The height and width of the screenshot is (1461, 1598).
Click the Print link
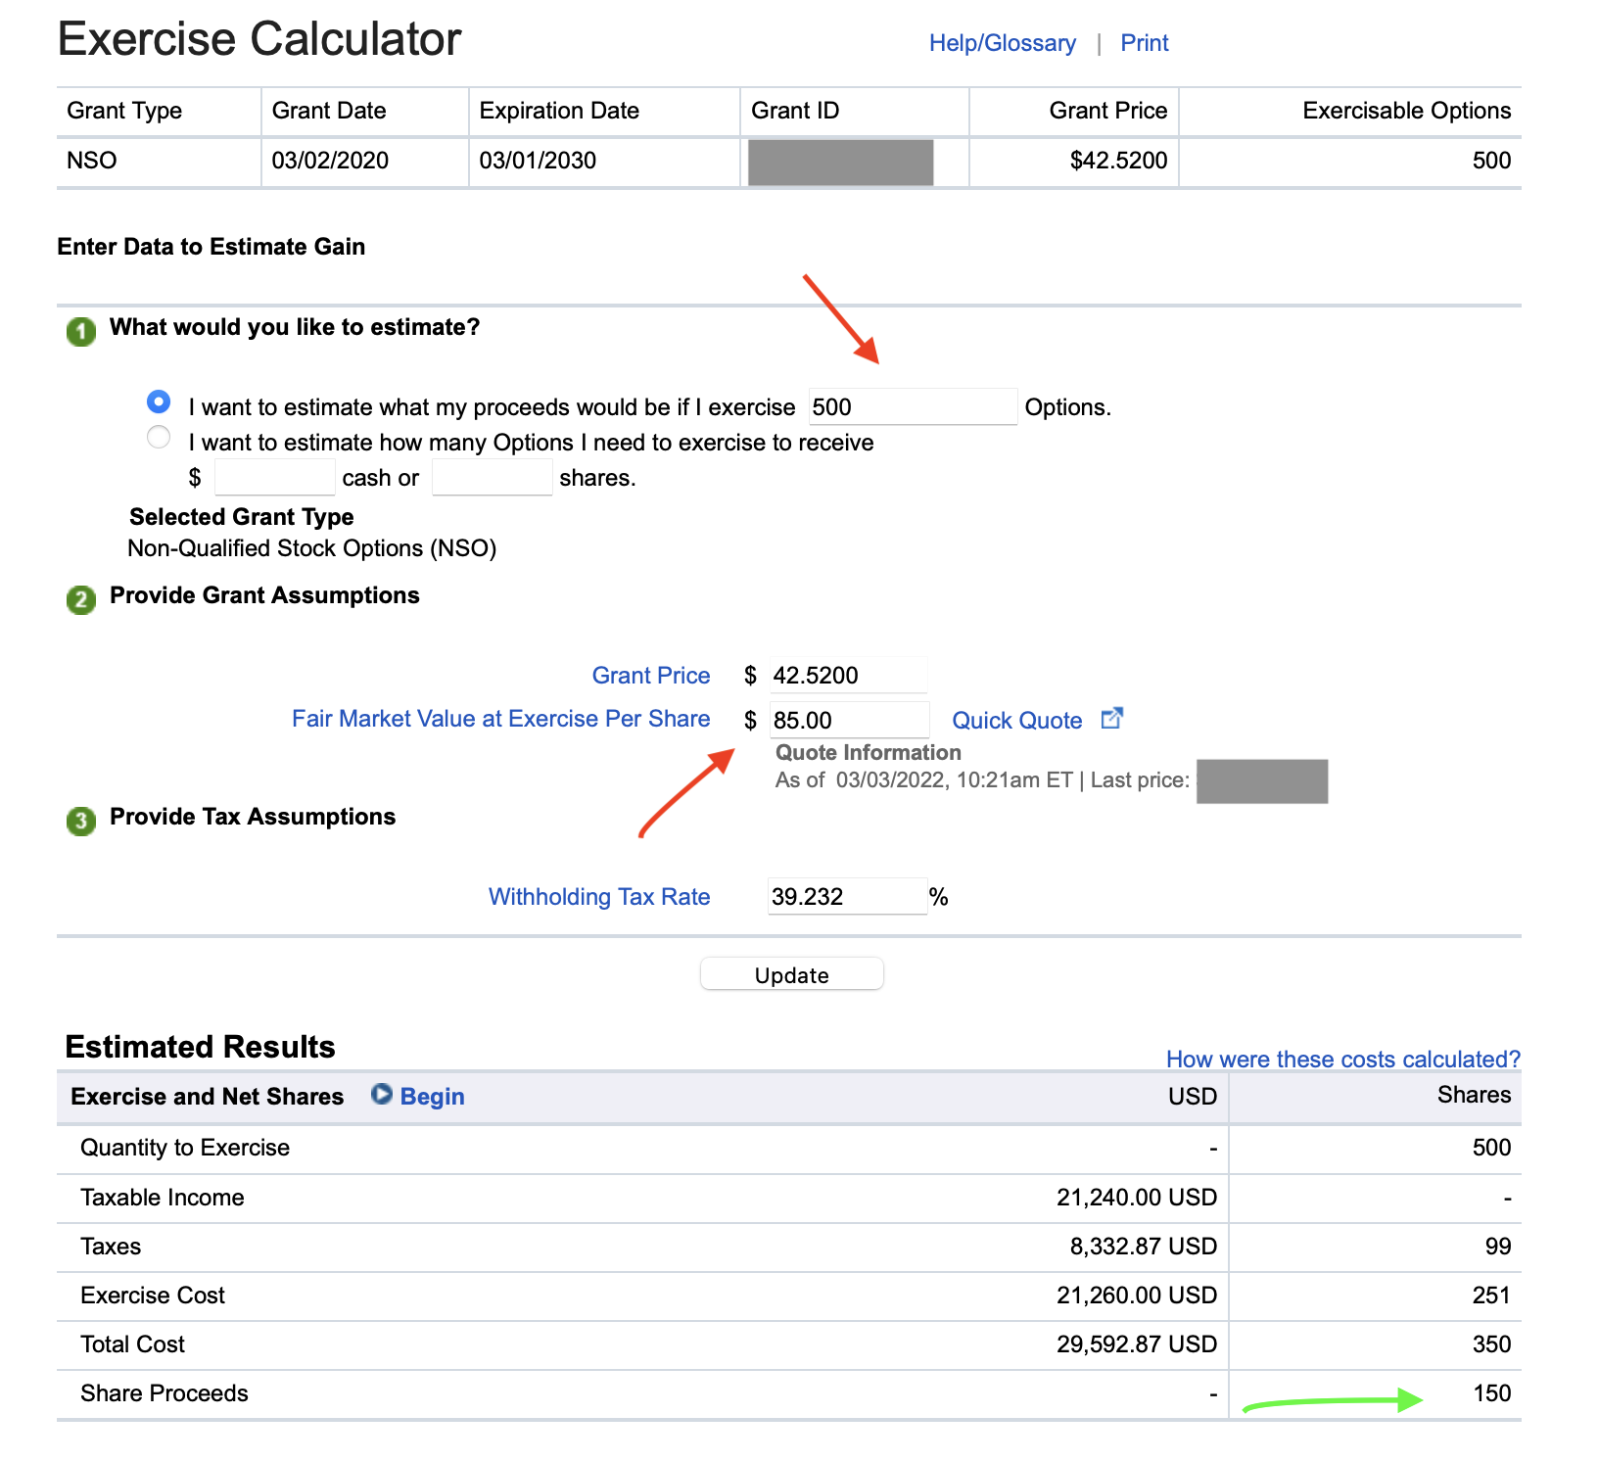pos(1144,43)
